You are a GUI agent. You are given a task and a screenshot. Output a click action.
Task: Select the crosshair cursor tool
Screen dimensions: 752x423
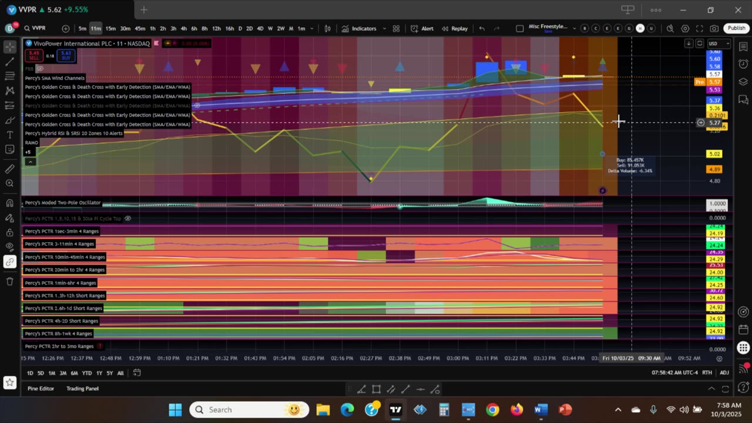point(9,46)
